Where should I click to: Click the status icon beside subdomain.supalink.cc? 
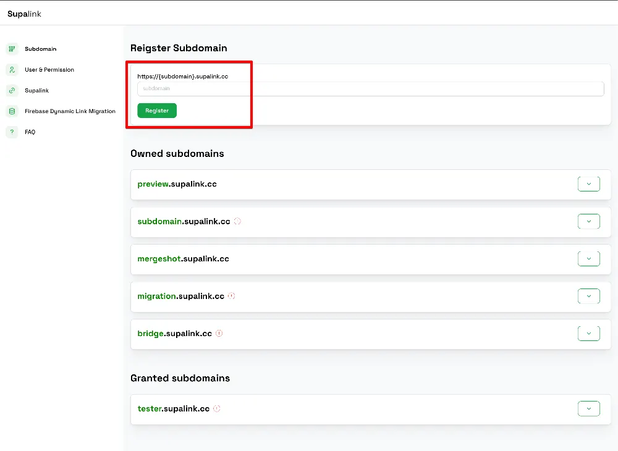[238, 221]
